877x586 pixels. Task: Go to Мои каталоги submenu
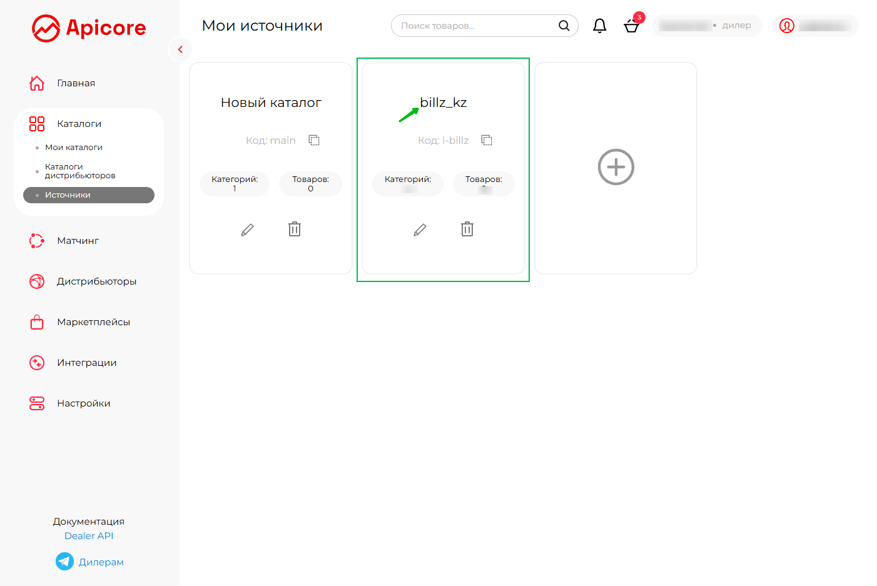[x=74, y=148]
